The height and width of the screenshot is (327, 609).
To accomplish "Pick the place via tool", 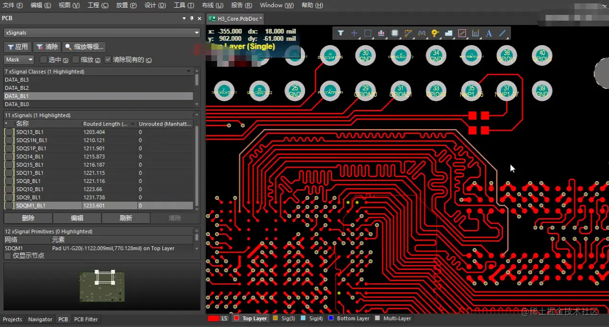I will point(435,33).
